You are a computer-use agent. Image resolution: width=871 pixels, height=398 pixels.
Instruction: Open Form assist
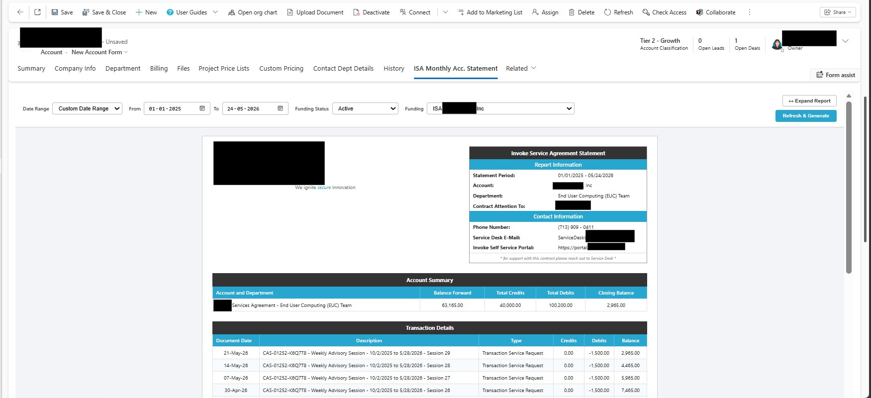(836, 75)
